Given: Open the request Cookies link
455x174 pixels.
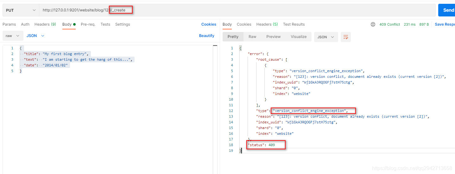Looking at the screenshot, I should [209, 24].
